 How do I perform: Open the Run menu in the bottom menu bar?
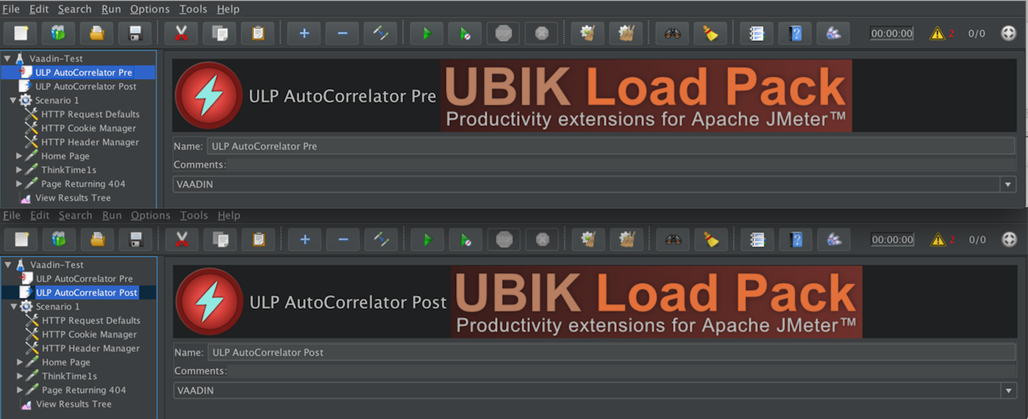coord(112,216)
